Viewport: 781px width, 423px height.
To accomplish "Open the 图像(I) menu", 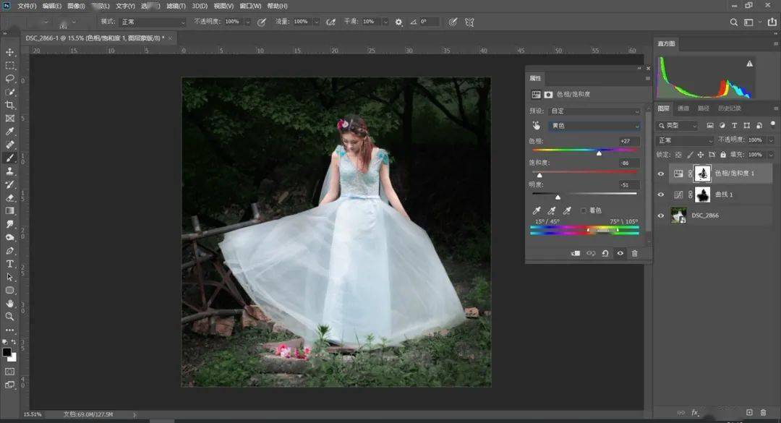I will click(76, 6).
